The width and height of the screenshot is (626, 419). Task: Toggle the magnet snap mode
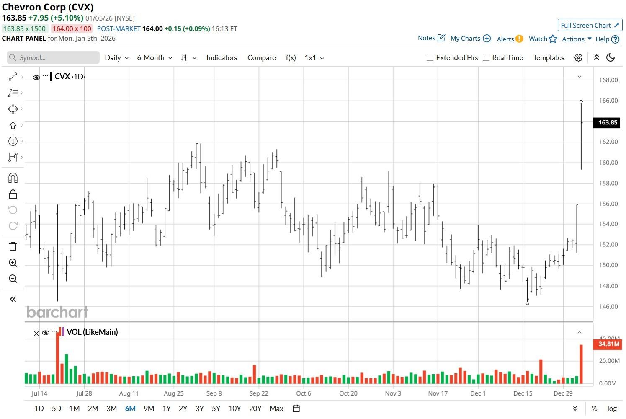(13, 178)
